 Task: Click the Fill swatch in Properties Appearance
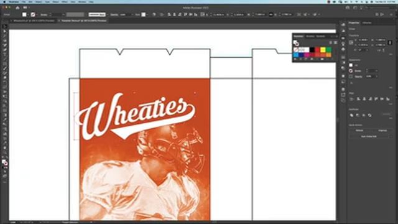click(x=351, y=65)
